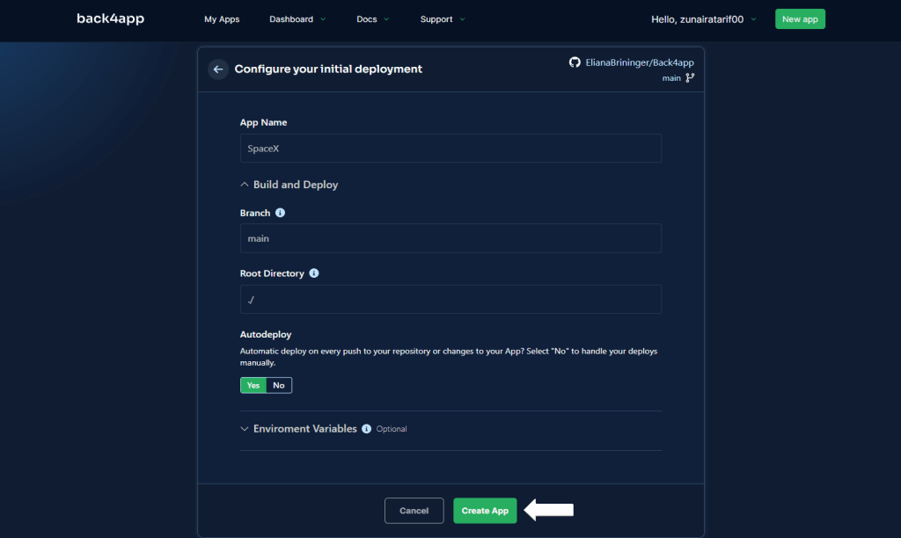Screen dimensions: 901x538
Task: Click the New app button
Action: [x=800, y=19]
